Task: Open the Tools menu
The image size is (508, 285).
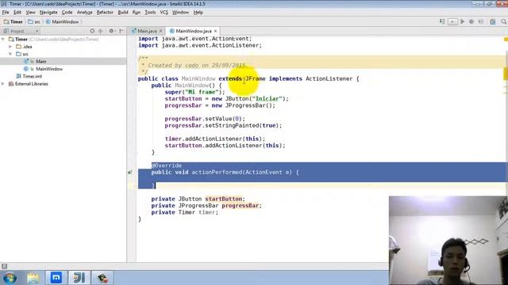Action: click(150, 13)
